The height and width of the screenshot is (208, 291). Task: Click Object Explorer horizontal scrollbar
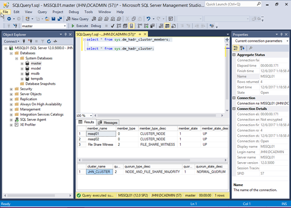coord(31,195)
